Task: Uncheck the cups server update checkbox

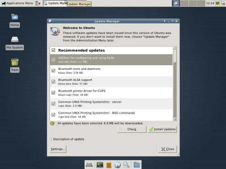Action: pyautogui.click(x=53, y=104)
